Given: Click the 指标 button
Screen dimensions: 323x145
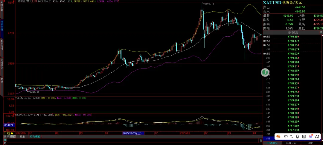Looking at the screenshot, I should pyautogui.click(x=6, y=137).
